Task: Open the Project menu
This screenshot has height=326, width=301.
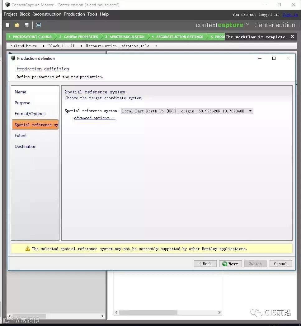Action: pos(10,14)
